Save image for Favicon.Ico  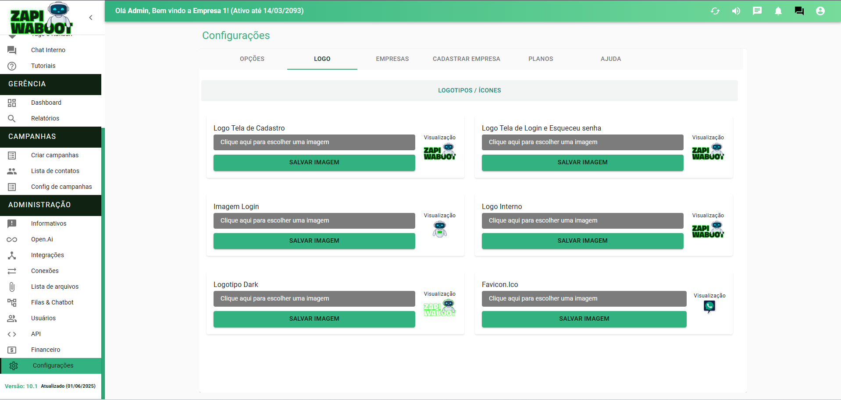584,319
